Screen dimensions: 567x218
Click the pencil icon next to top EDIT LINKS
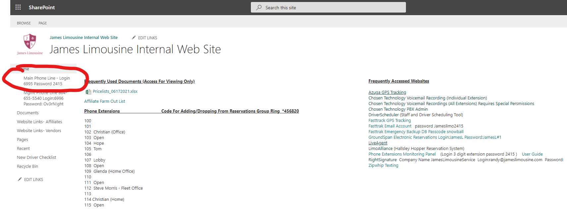pos(134,38)
